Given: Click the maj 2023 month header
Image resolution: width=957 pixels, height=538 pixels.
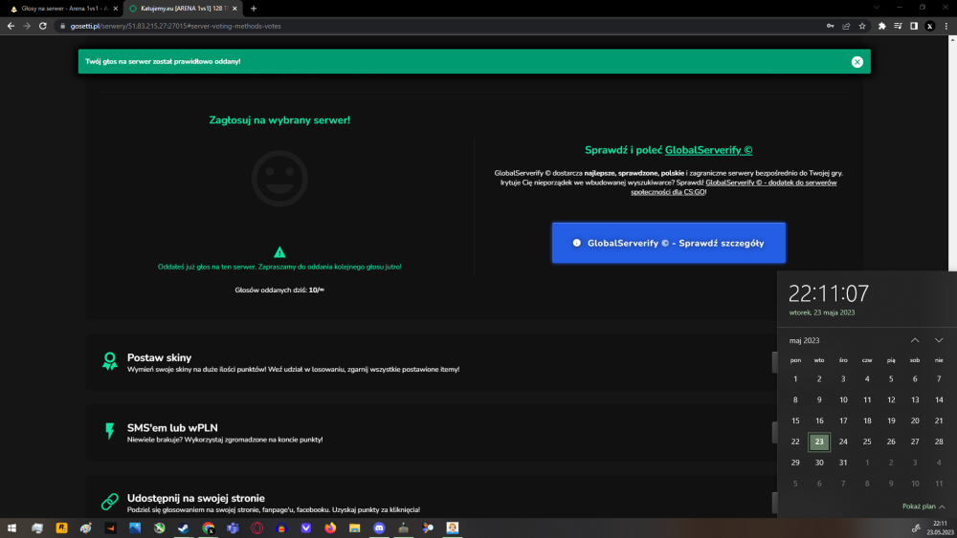Looking at the screenshot, I should (804, 340).
